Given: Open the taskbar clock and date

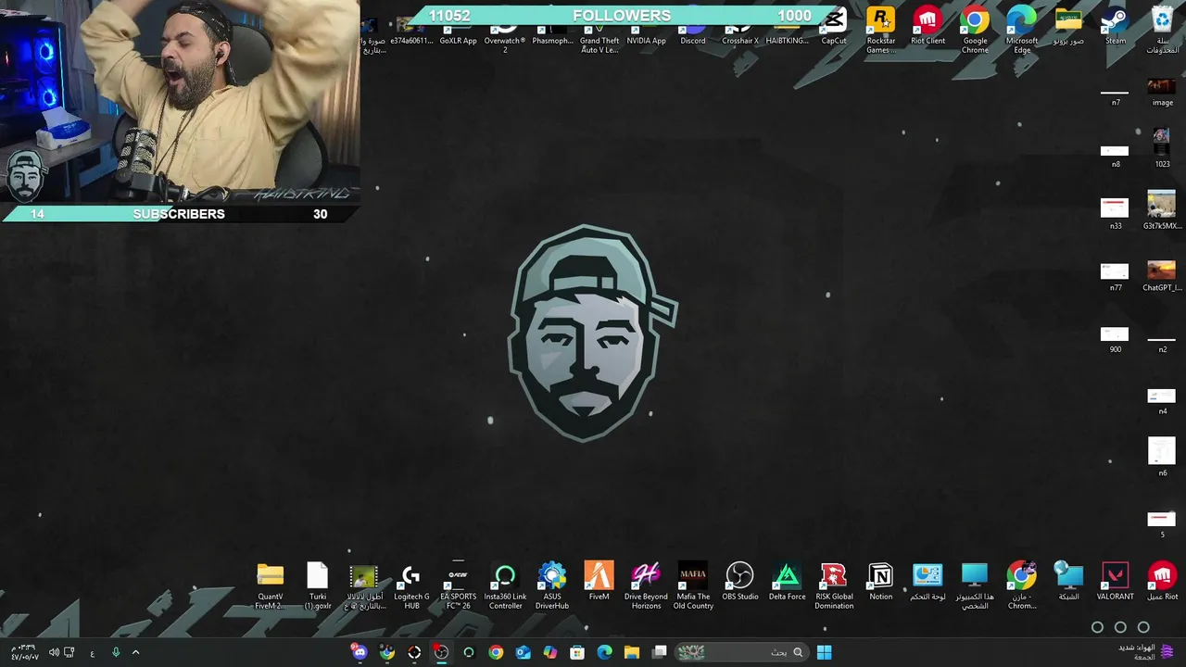Looking at the screenshot, I should coord(25,652).
